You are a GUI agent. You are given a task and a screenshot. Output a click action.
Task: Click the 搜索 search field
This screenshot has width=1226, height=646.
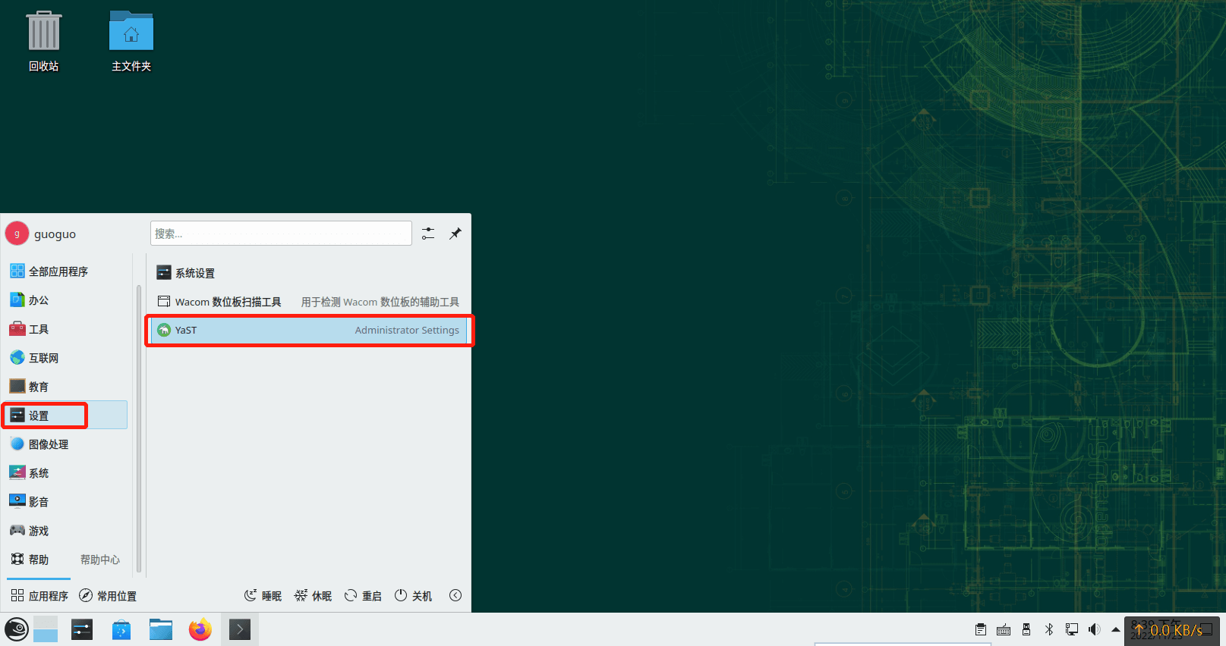(281, 234)
